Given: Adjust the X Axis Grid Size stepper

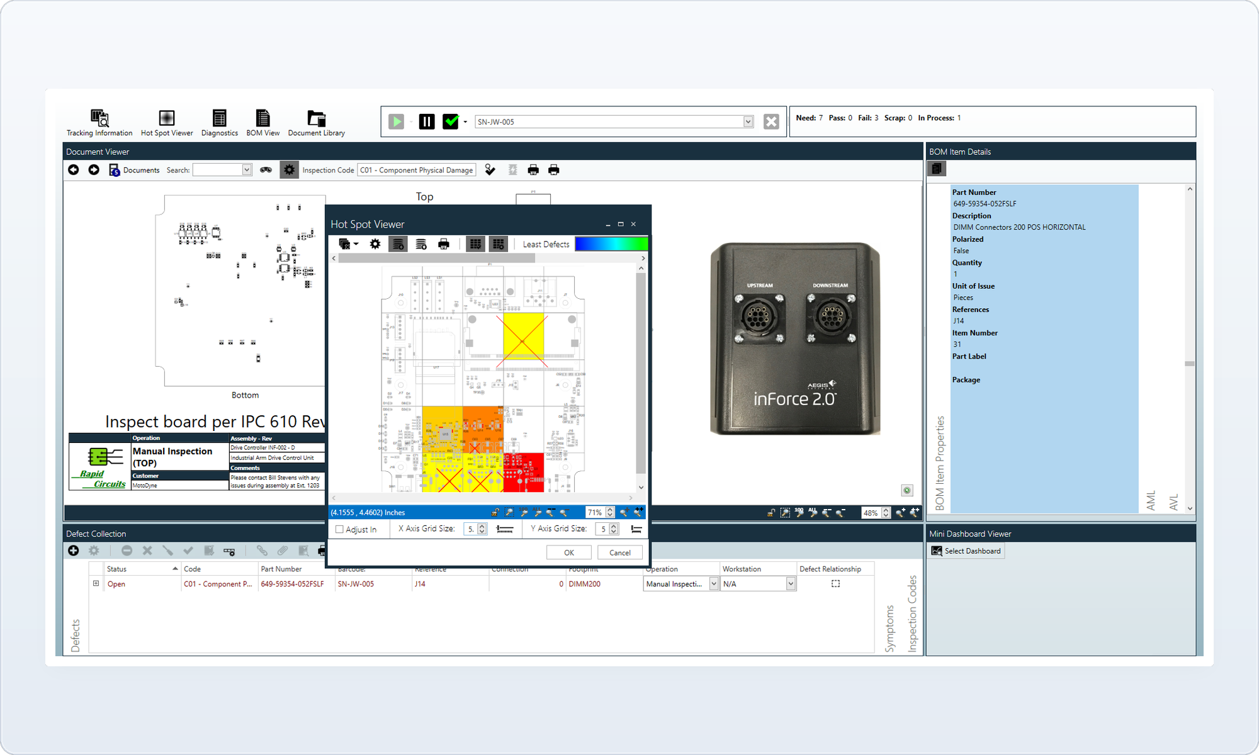Looking at the screenshot, I should pyautogui.click(x=482, y=529).
